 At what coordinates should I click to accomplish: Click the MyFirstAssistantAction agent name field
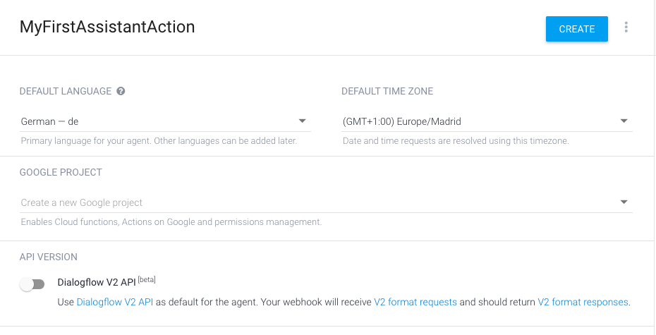click(x=107, y=27)
